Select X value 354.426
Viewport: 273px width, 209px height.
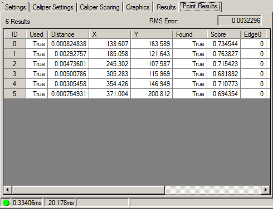(110, 84)
